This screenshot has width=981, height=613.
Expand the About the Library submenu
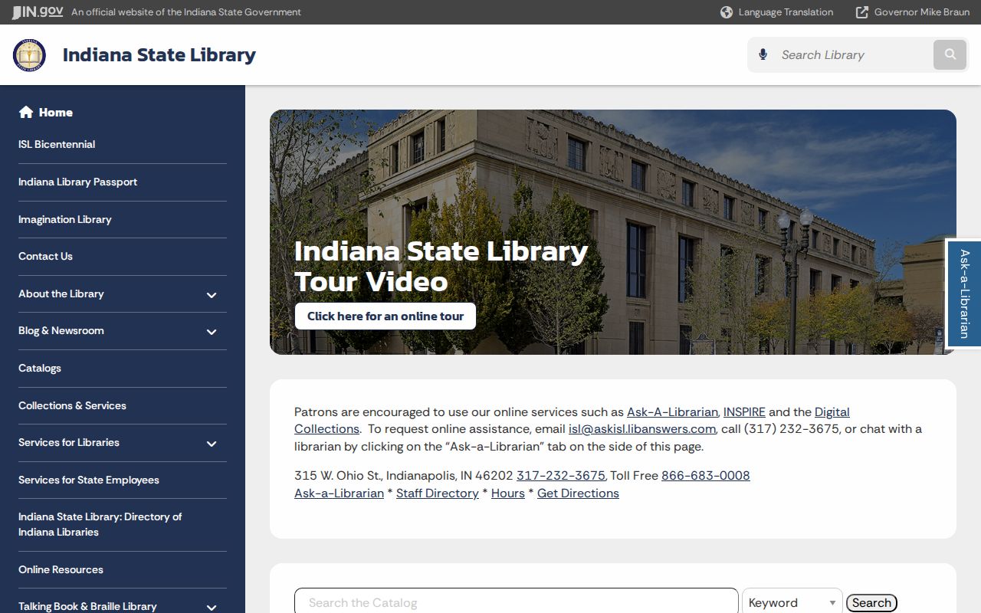(x=212, y=295)
